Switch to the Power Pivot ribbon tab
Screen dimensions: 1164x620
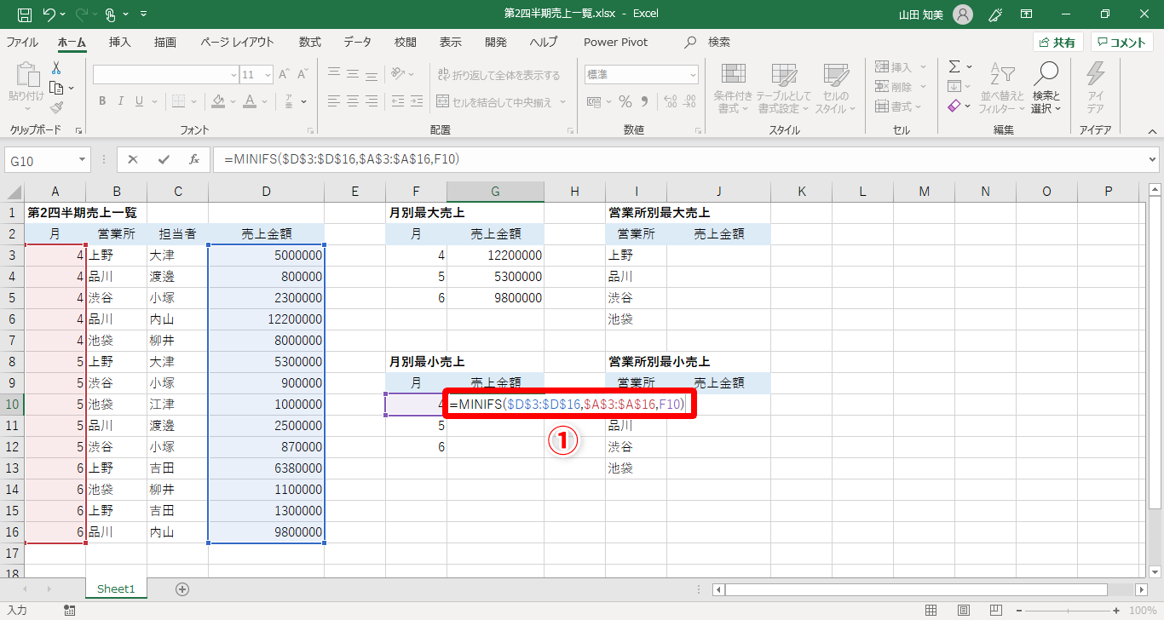coord(616,42)
